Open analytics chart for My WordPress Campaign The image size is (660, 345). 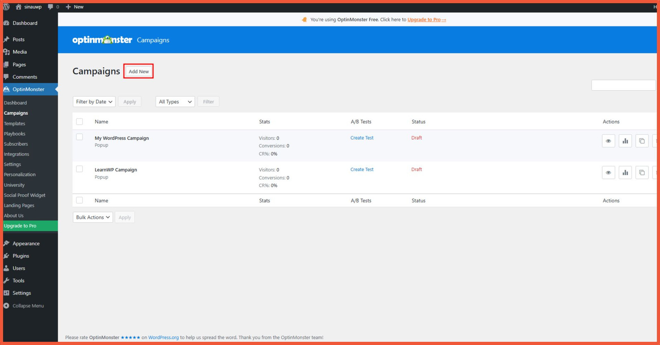tap(625, 141)
